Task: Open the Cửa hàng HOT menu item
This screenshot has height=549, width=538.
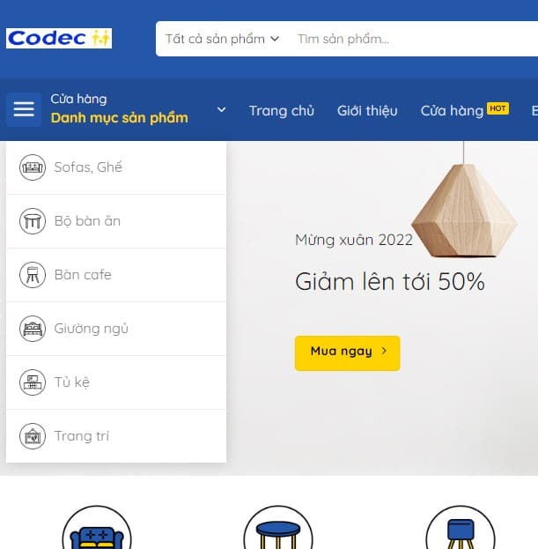Action: pyautogui.click(x=465, y=110)
